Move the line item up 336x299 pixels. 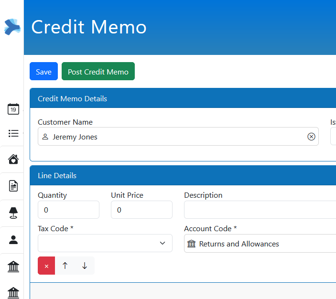pos(65,266)
